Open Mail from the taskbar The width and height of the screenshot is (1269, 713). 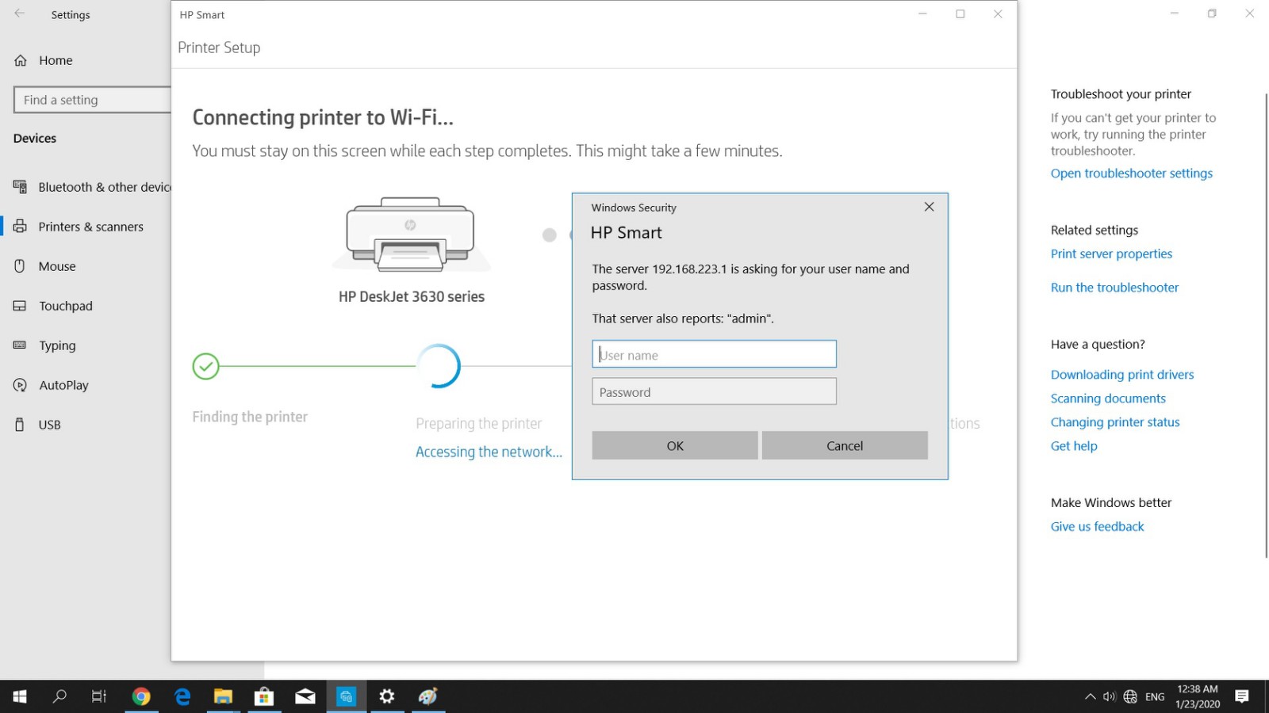pos(305,696)
